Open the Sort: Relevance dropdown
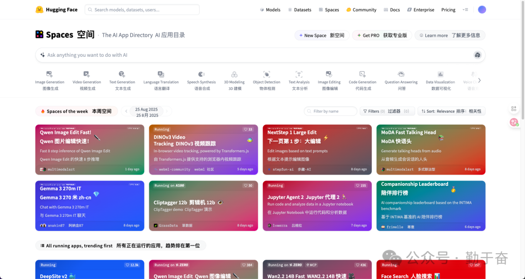 pos(451,111)
